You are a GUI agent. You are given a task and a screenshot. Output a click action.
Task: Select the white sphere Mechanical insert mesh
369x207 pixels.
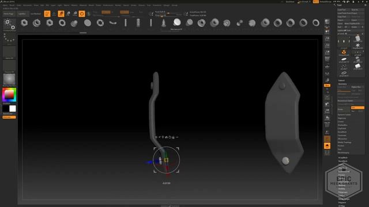pyautogui.click(x=177, y=22)
